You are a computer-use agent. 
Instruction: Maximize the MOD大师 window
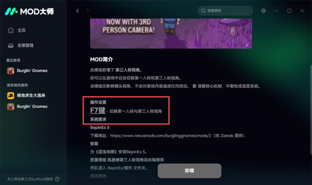[289, 11]
